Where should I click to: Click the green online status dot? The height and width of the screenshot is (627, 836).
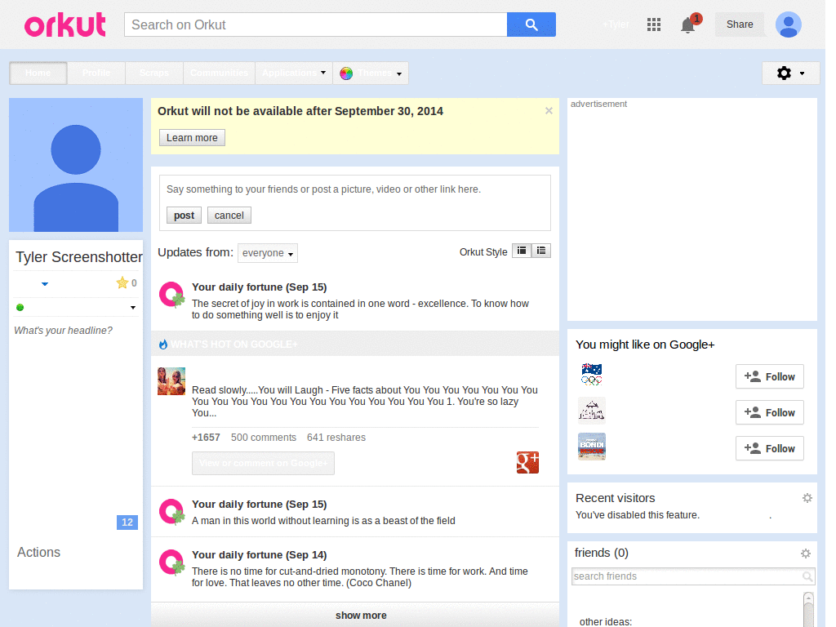20,308
